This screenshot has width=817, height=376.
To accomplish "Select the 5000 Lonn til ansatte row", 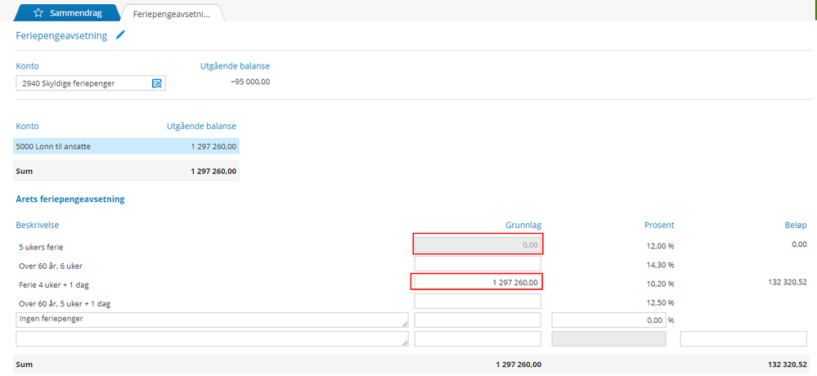I will (x=126, y=146).
